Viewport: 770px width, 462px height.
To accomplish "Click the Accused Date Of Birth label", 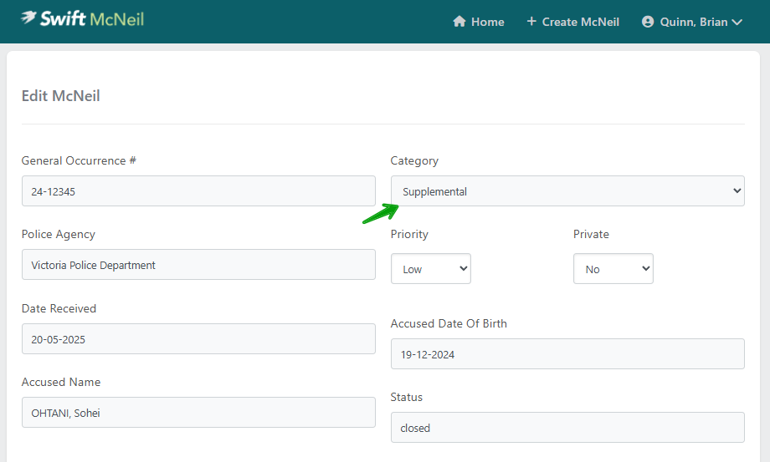I will pyautogui.click(x=449, y=324).
